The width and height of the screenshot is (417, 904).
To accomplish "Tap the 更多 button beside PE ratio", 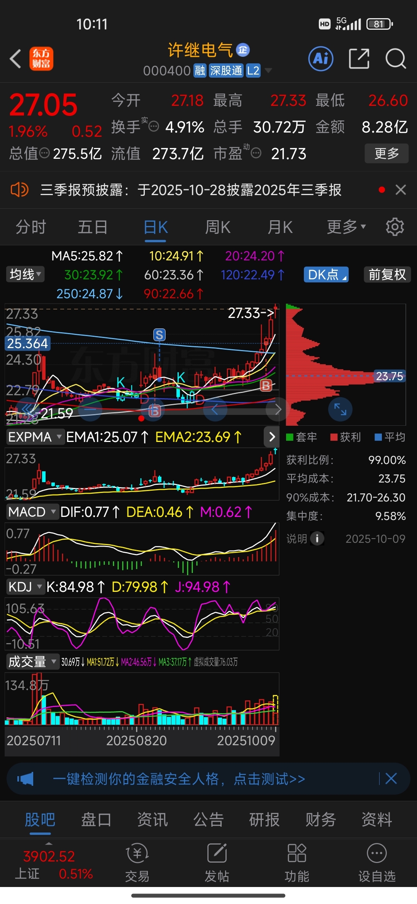I will [386, 153].
